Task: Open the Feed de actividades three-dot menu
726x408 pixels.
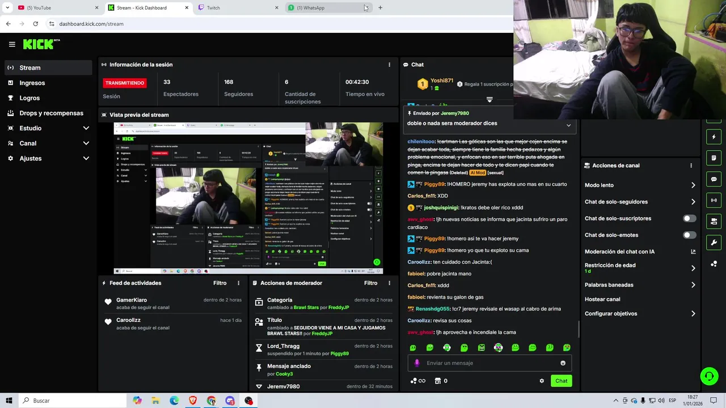Action: click(238, 283)
